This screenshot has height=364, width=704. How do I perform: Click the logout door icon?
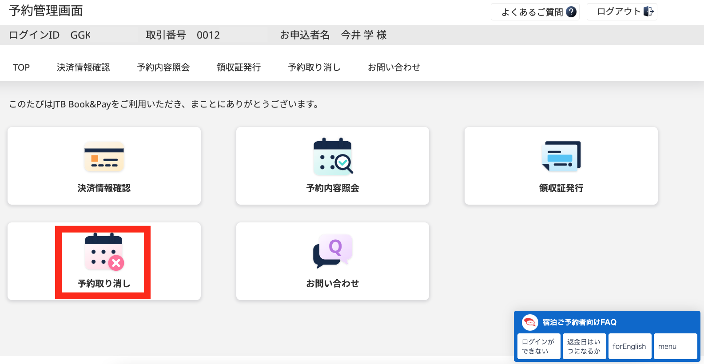[x=648, y=12]
